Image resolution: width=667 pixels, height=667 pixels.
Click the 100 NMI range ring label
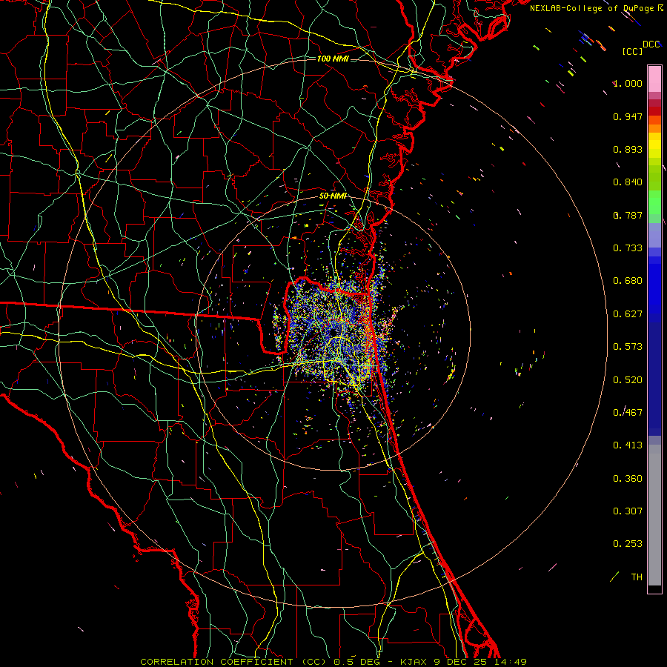(333, 59)
